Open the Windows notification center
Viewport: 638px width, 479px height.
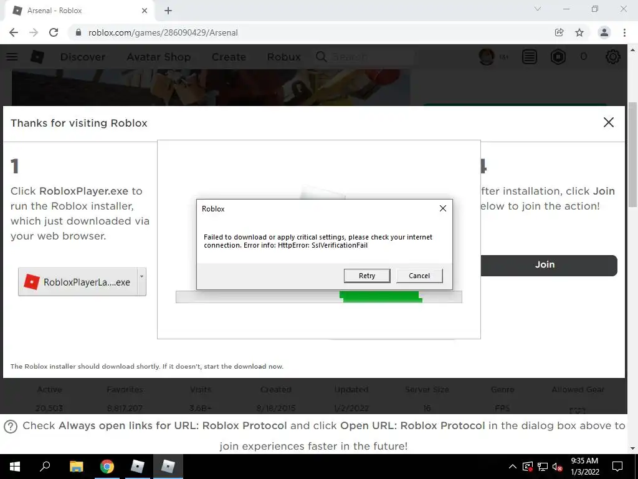coord(617,467)
